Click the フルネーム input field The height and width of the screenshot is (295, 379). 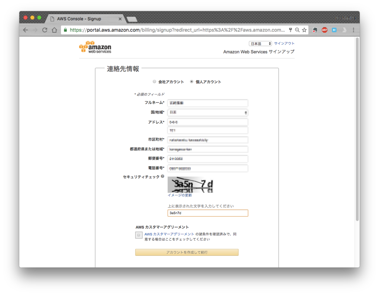pyautogui.click(x=208, y=103)
